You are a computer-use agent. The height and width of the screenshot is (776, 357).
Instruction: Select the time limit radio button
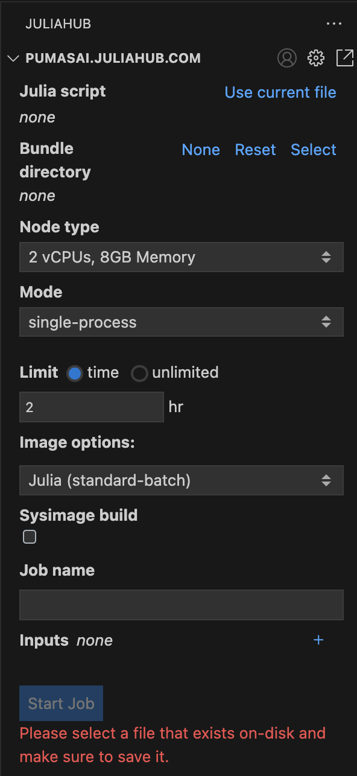point(75,374)
